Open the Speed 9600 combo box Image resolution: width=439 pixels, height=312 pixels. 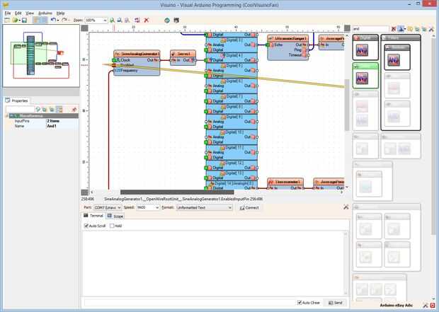click(x=148, y=207)
